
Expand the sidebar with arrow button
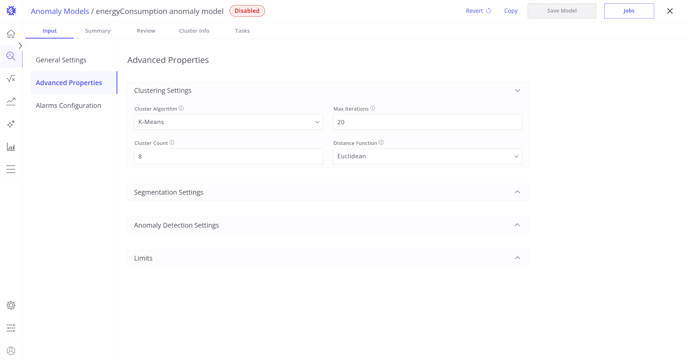tap(20, 46)
